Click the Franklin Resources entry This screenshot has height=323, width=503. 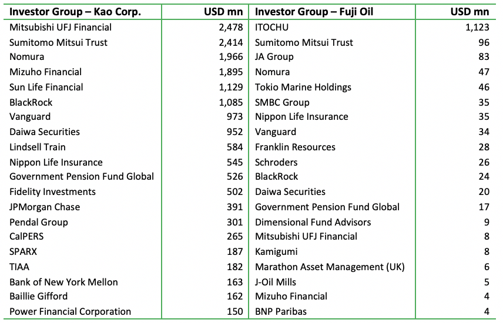[x=295, y=147]
